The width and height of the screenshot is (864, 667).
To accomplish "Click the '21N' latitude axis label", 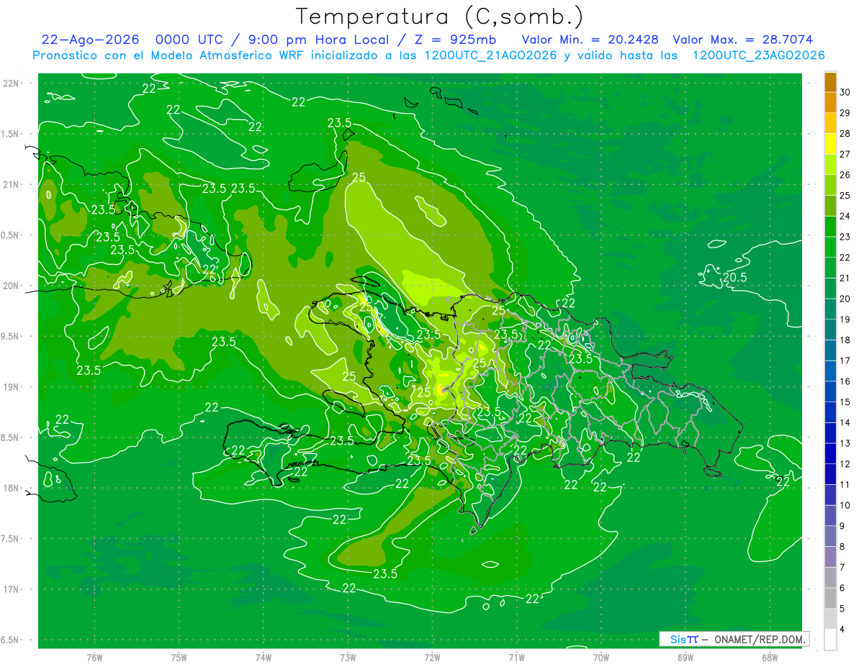I will click(x=11, y=185).
